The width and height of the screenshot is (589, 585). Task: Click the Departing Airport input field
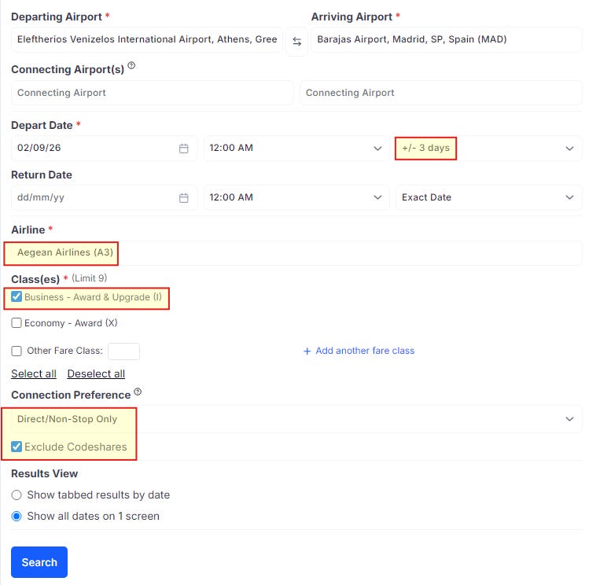(147, 39)
